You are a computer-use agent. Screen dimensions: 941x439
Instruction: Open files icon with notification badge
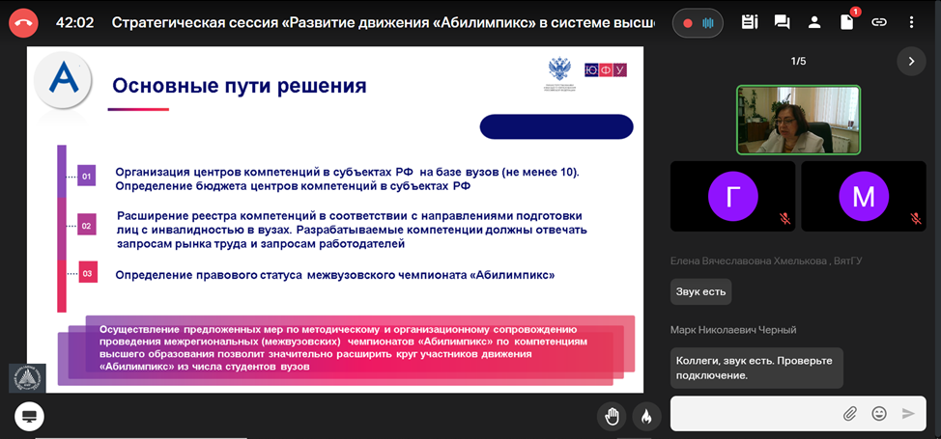coord(846,21)
